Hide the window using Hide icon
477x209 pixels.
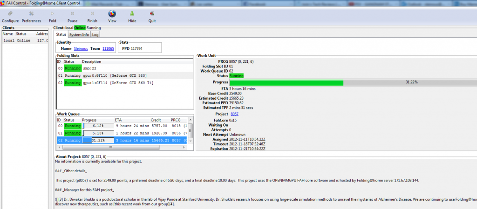click(x=132, y=14)
